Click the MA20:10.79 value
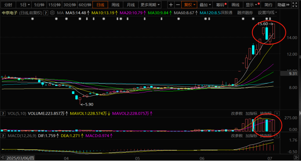Viewport: 301px width, 161px height. [x=131, y=13]
